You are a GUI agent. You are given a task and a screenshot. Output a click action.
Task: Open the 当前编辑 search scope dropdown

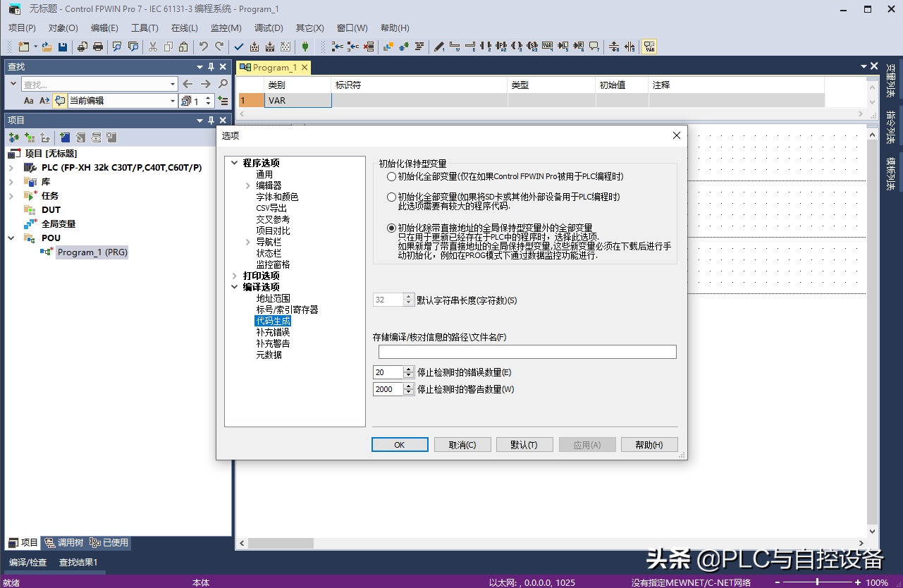pos(173,101)
